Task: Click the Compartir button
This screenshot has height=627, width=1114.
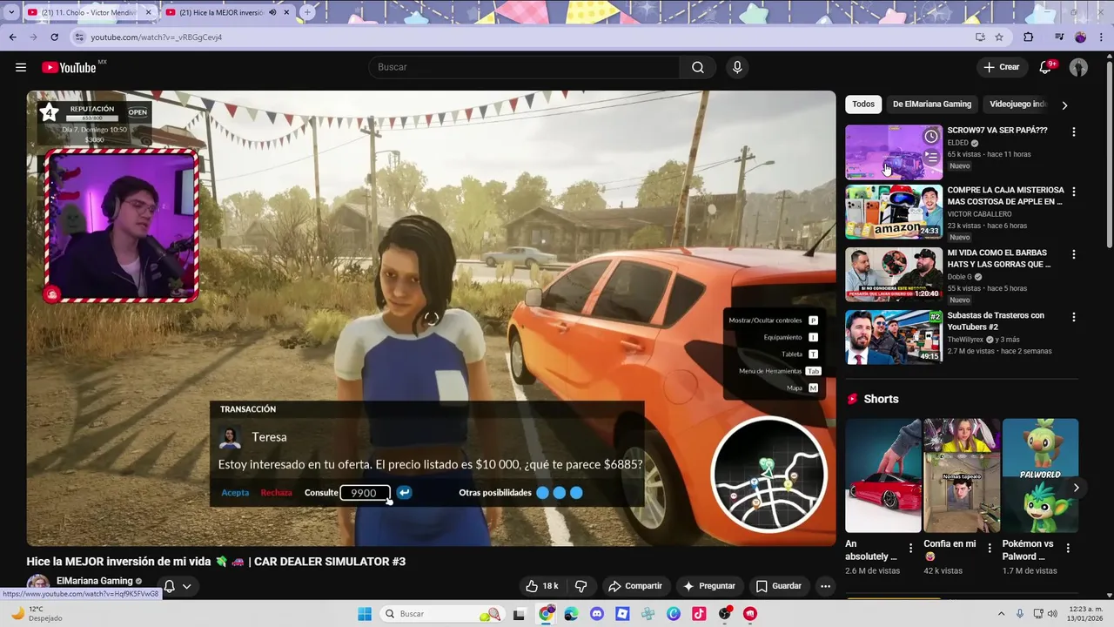Action: (634, 586)
